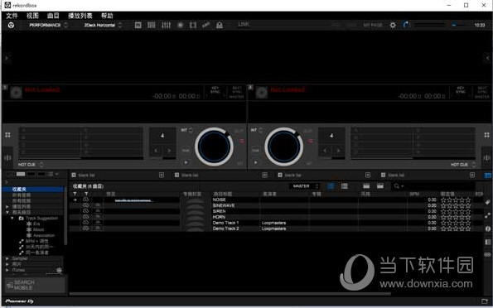Toggle BEAT SYNC on deck 1
Viewport: 493px width, 308px height.
tap(237, 90)
